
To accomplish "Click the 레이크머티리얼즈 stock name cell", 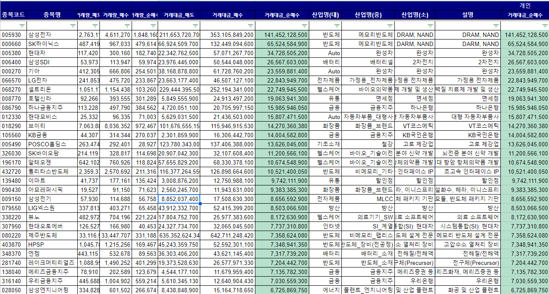I will [x=53, y=263].
